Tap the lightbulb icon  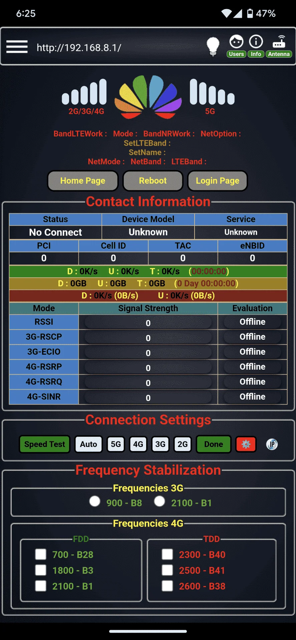[x=213, y=46]
